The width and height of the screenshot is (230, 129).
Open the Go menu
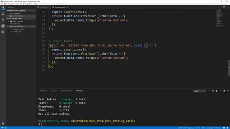tap(21, 4)
